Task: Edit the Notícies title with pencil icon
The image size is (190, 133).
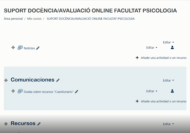Action: coord(38,48)
